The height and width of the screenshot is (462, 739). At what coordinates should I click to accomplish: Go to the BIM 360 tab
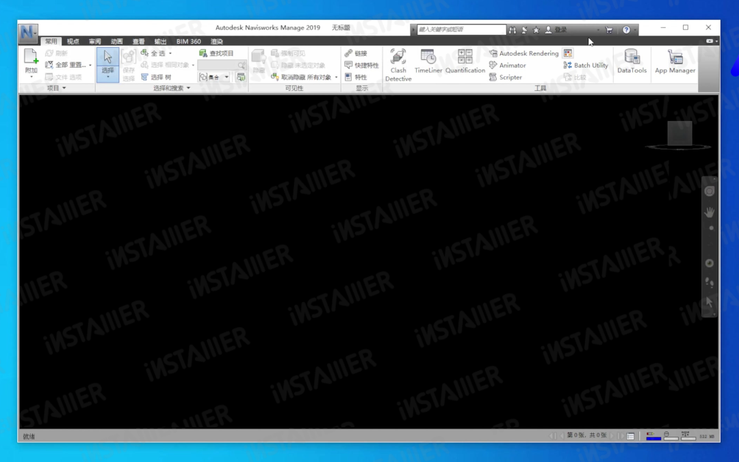[189, 42]
